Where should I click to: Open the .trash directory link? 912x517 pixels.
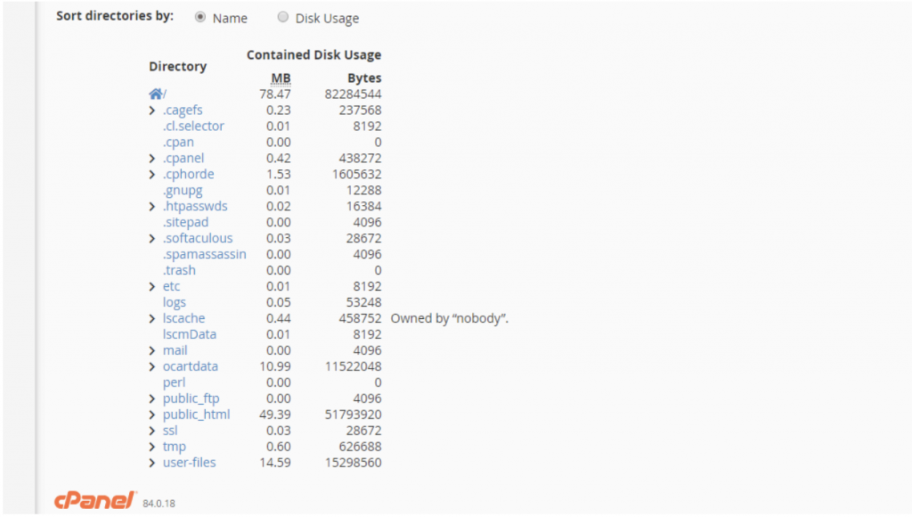click(x=179, y=270)
